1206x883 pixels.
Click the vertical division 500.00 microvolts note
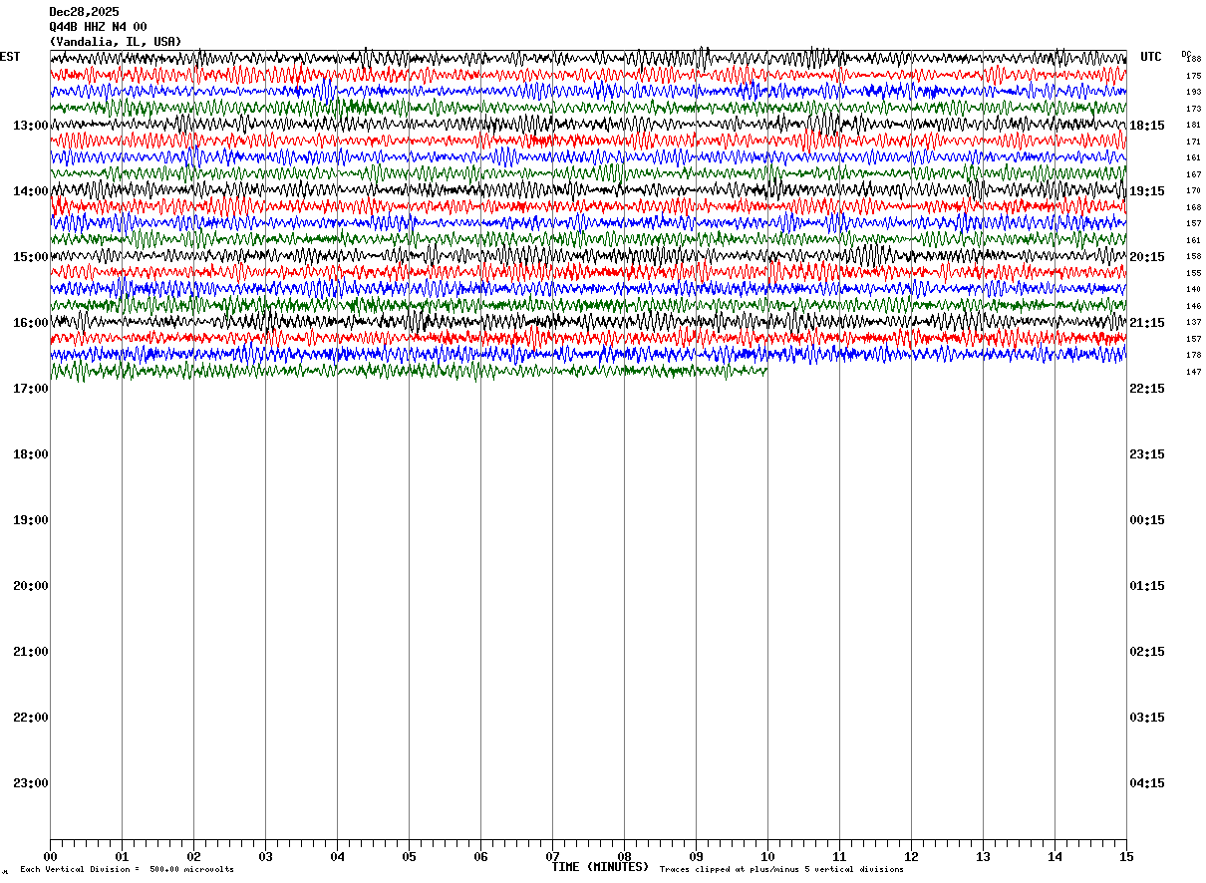(127, 870)
